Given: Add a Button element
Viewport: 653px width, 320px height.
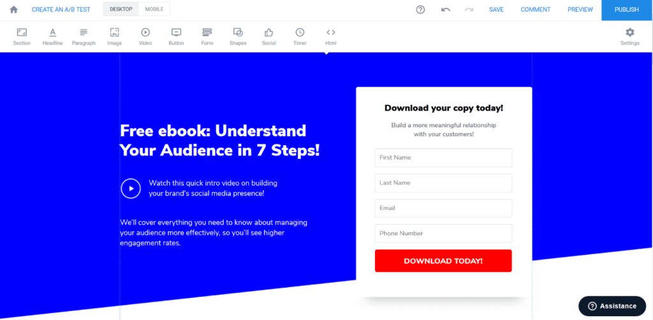Looking at the screenshot, I should point(176,36).
